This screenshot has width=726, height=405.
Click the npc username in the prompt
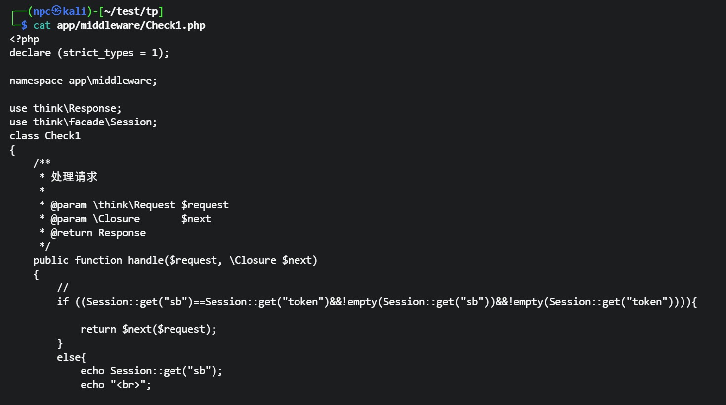click(42, 11)
